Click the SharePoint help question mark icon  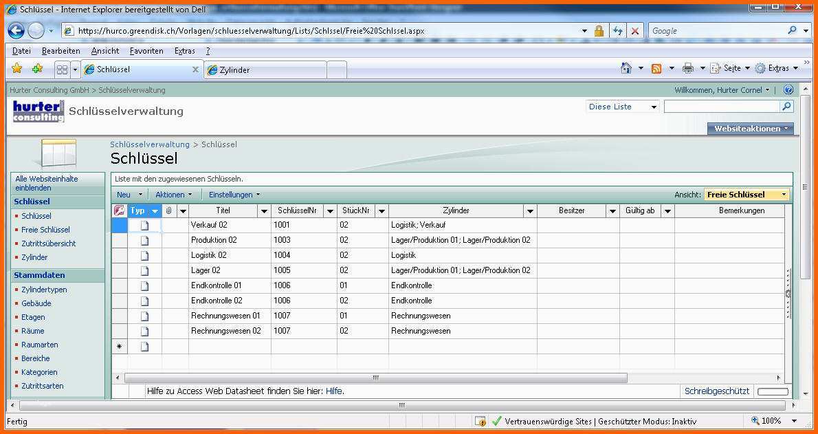click(x=788, y=90)
